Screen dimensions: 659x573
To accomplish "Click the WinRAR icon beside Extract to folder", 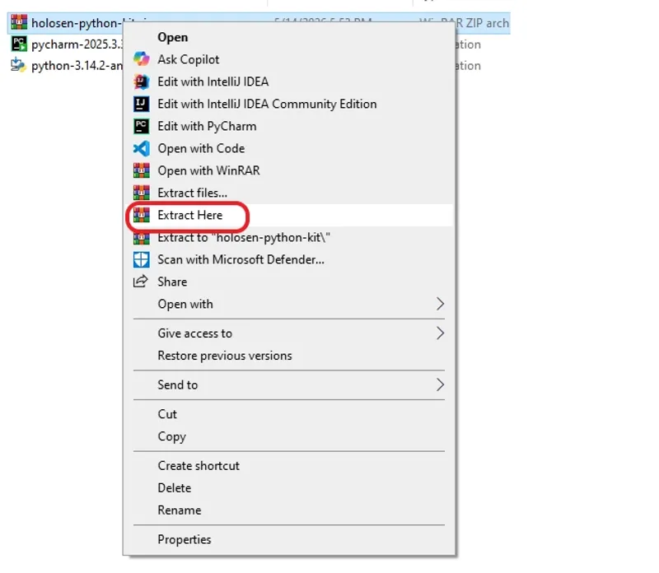I will point(141,238).
